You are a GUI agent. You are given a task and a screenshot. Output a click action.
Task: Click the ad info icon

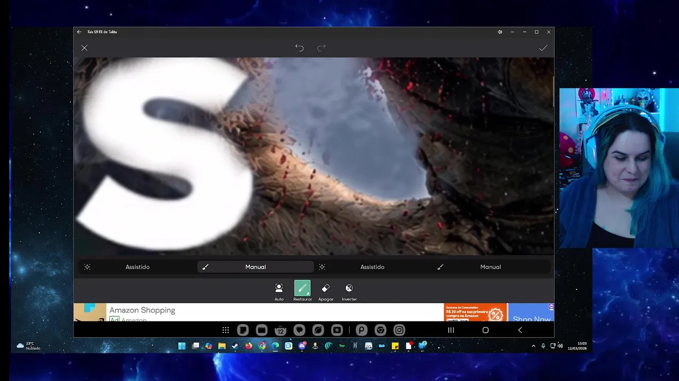(x=551, y=306)
